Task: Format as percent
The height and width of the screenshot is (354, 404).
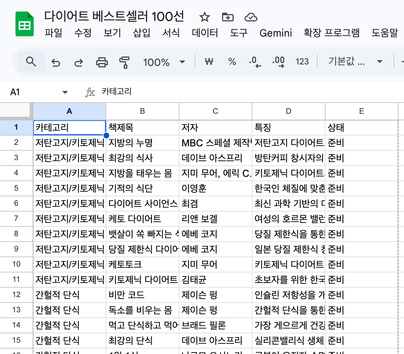Action: (232, 62)
